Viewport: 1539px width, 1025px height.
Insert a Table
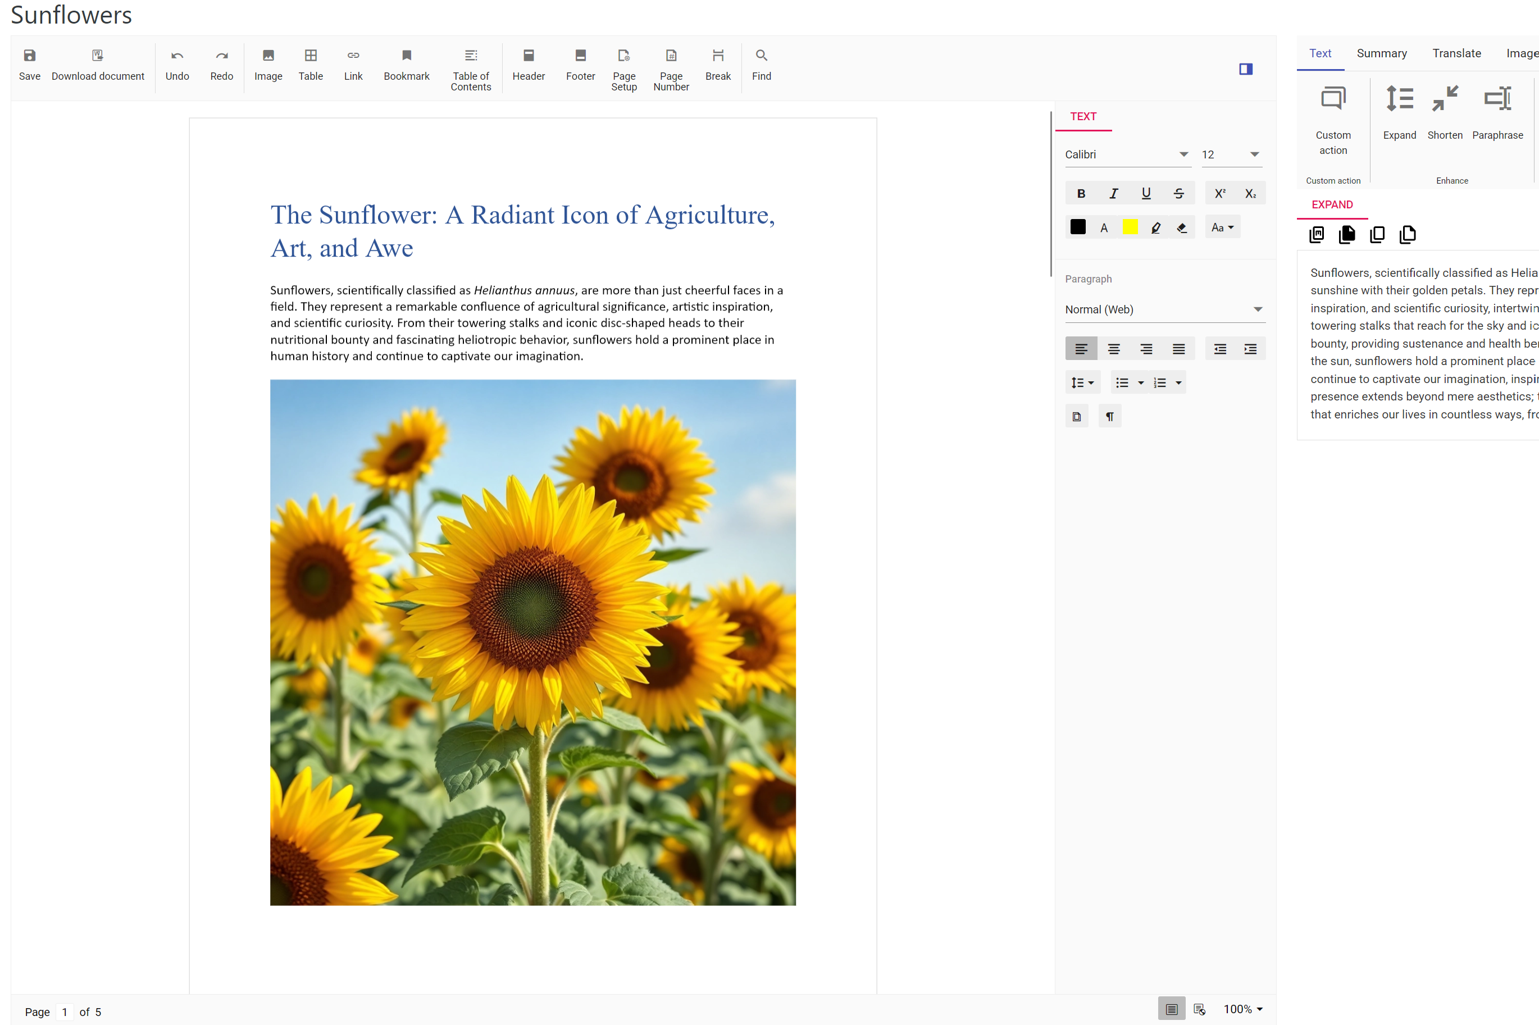[311, 64]
